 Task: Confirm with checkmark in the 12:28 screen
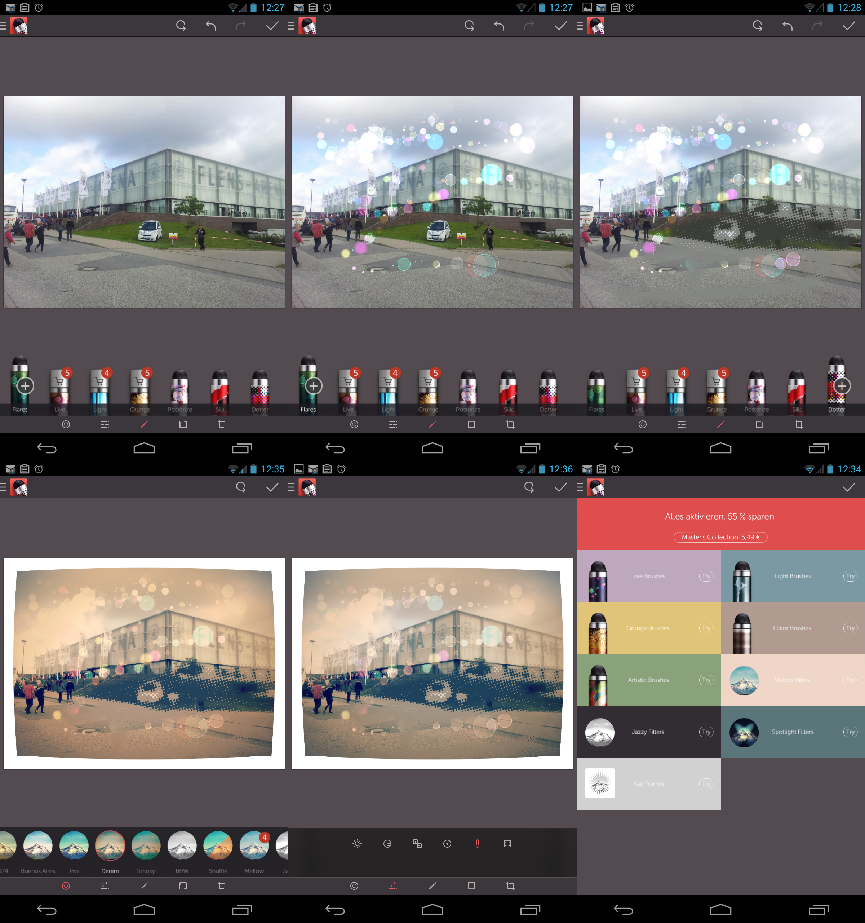click(849, 26)
